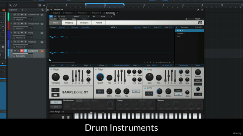The image size is (243, 136).
Task: Click the Reverse button
Action: click(x=74, y=27)
